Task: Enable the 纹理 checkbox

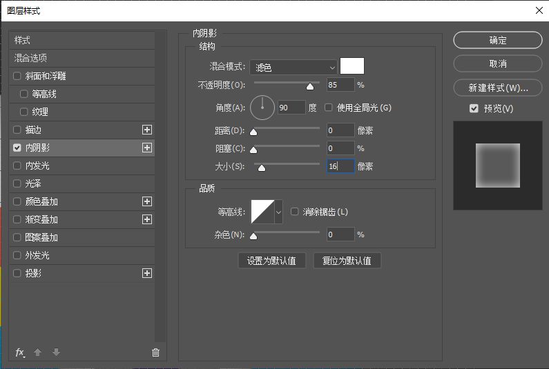Action: (x=23, y=112)
